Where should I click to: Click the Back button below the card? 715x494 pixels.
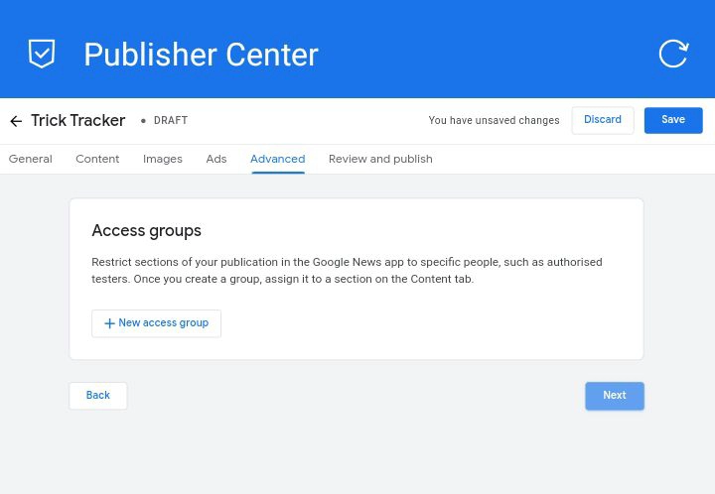point(98,396)
